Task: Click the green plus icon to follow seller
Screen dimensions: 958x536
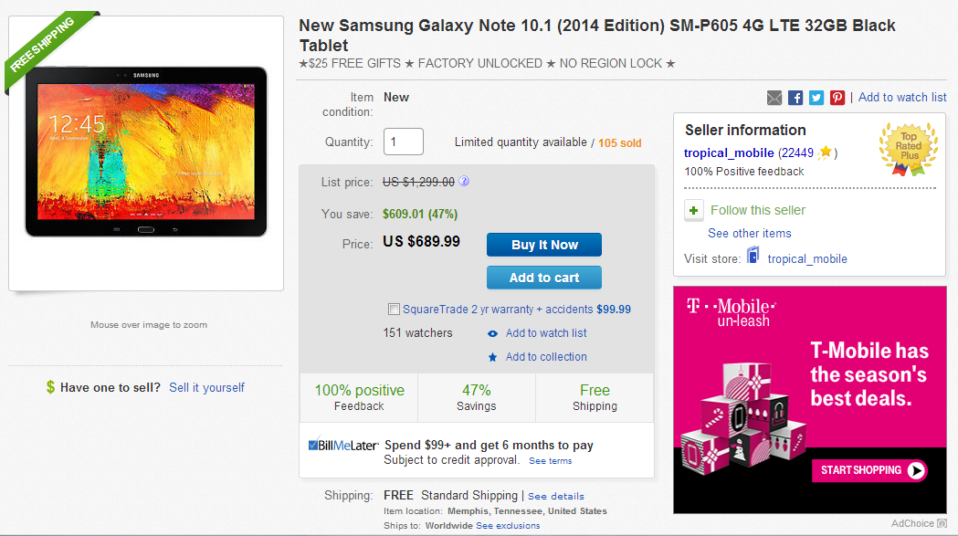Action: click(693, 211)
